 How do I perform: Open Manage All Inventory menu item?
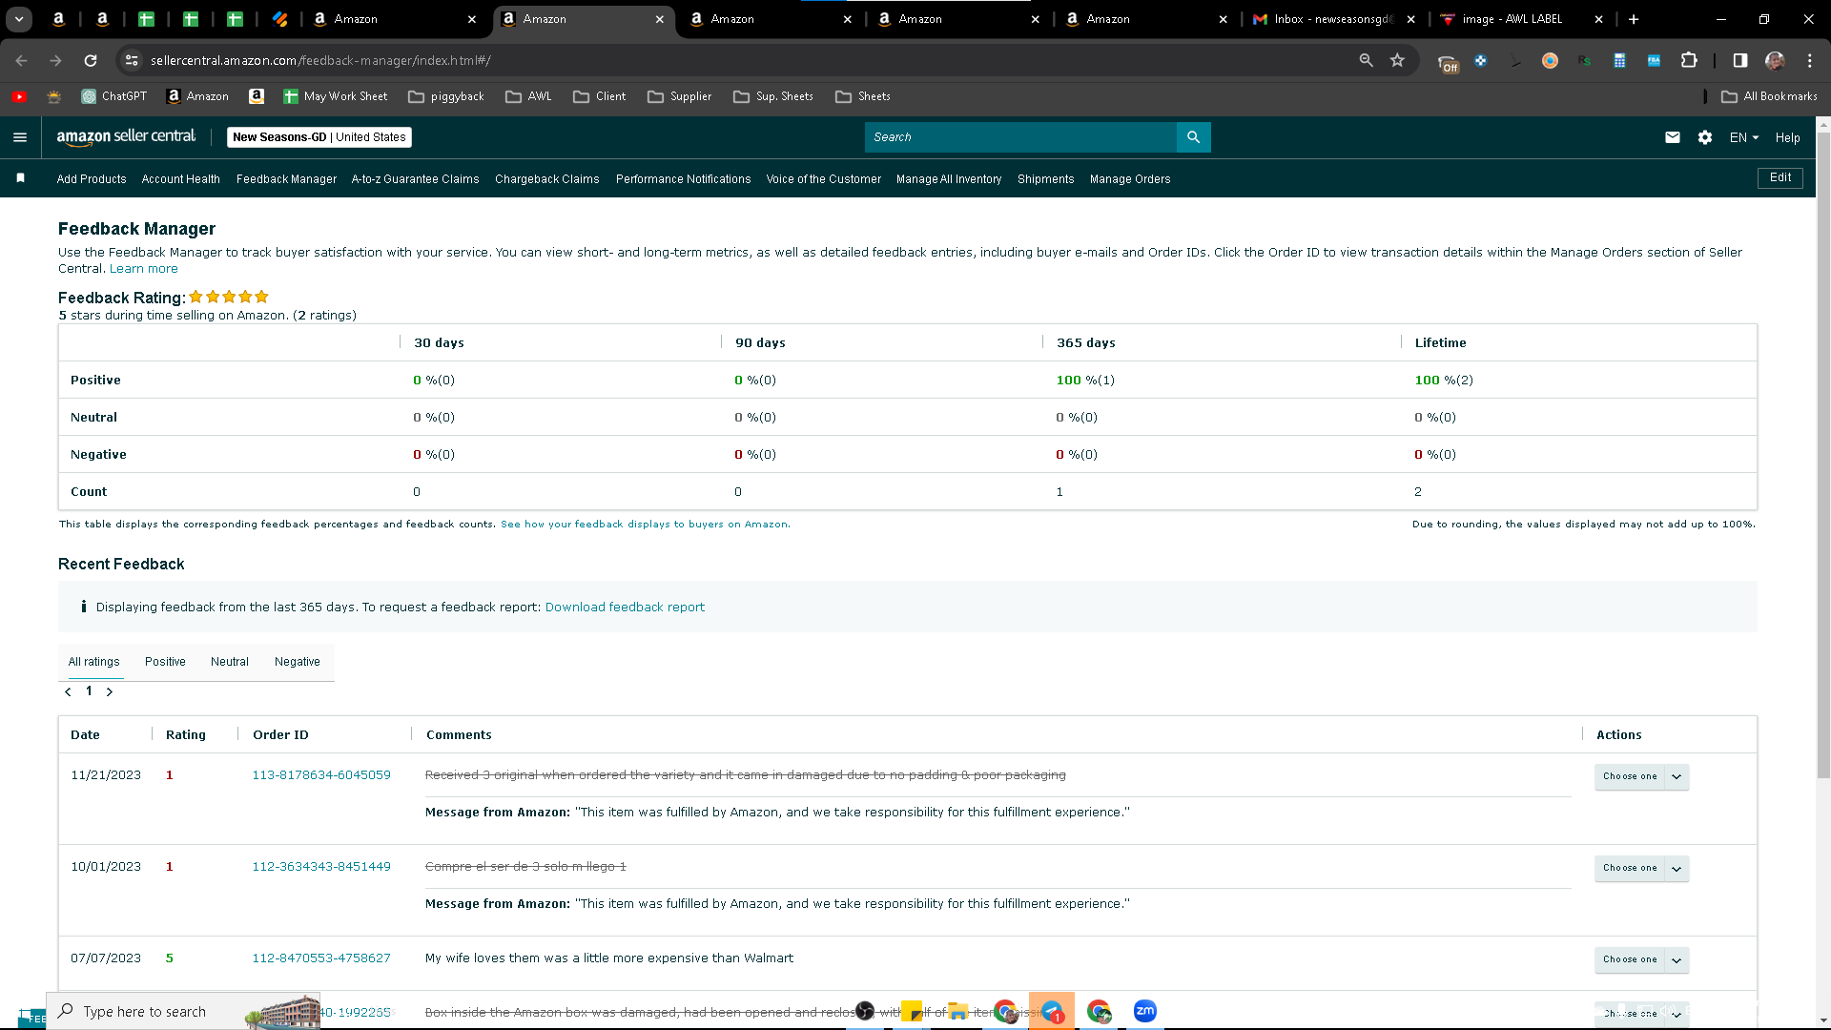pos(948,178)
